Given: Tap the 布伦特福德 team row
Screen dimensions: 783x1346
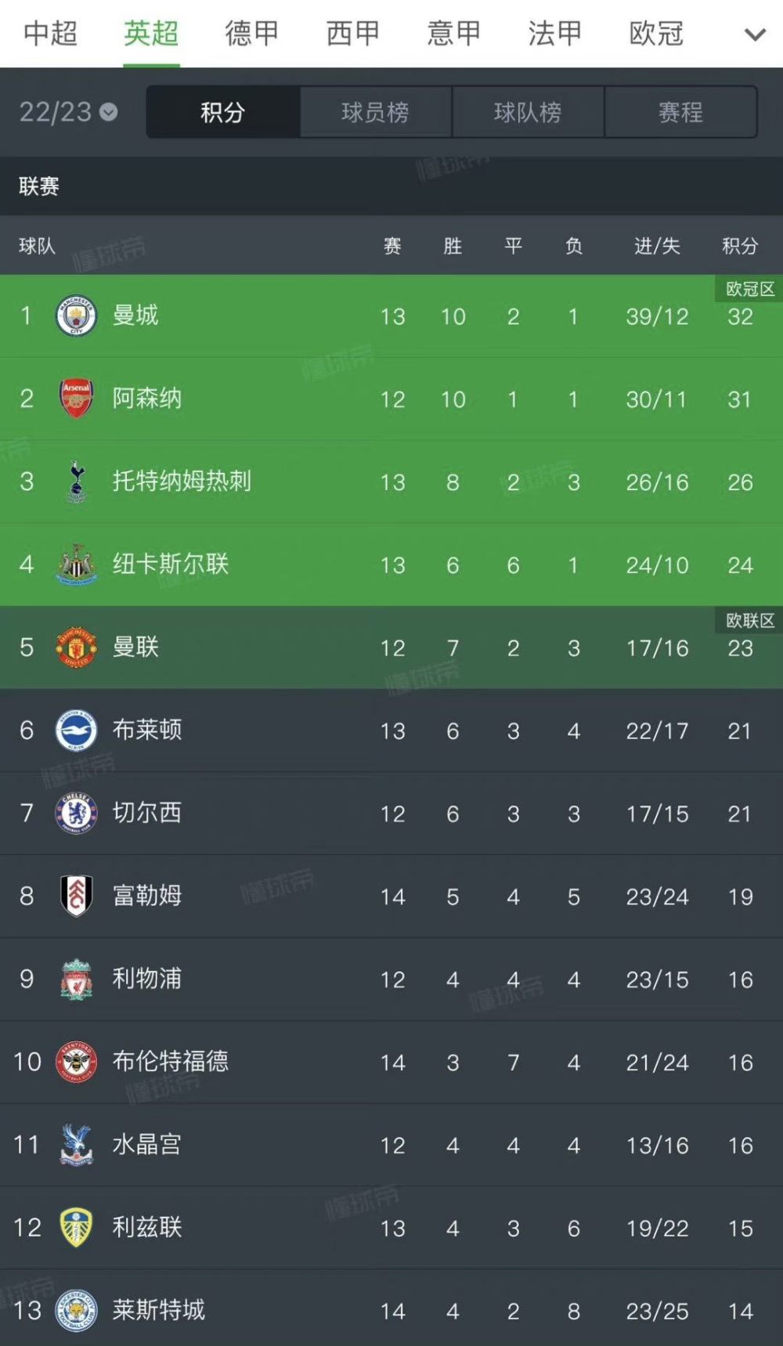Looking at the screenshot, I should click(x=391, y=1063).
